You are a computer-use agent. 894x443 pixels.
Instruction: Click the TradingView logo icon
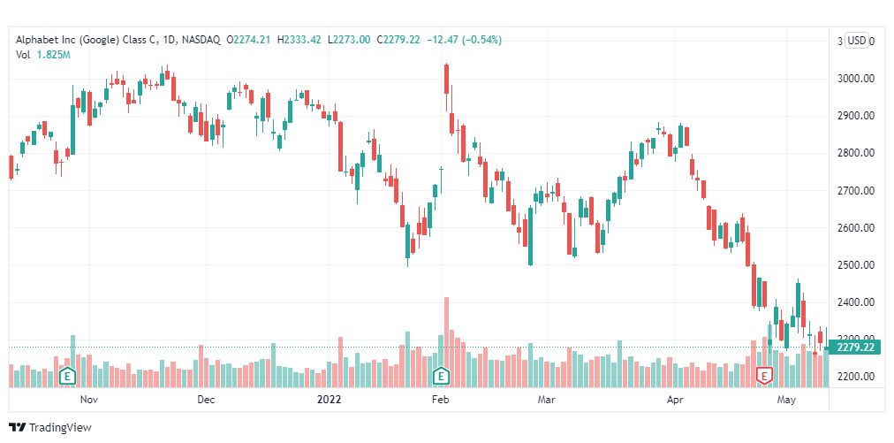pos(18,427)
